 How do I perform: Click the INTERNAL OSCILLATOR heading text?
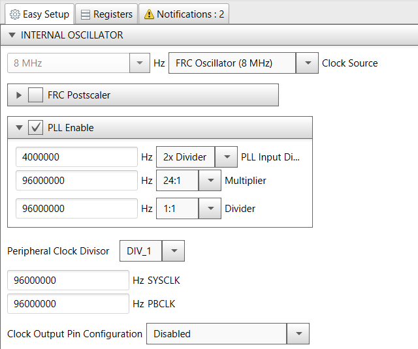pos(72,35)
